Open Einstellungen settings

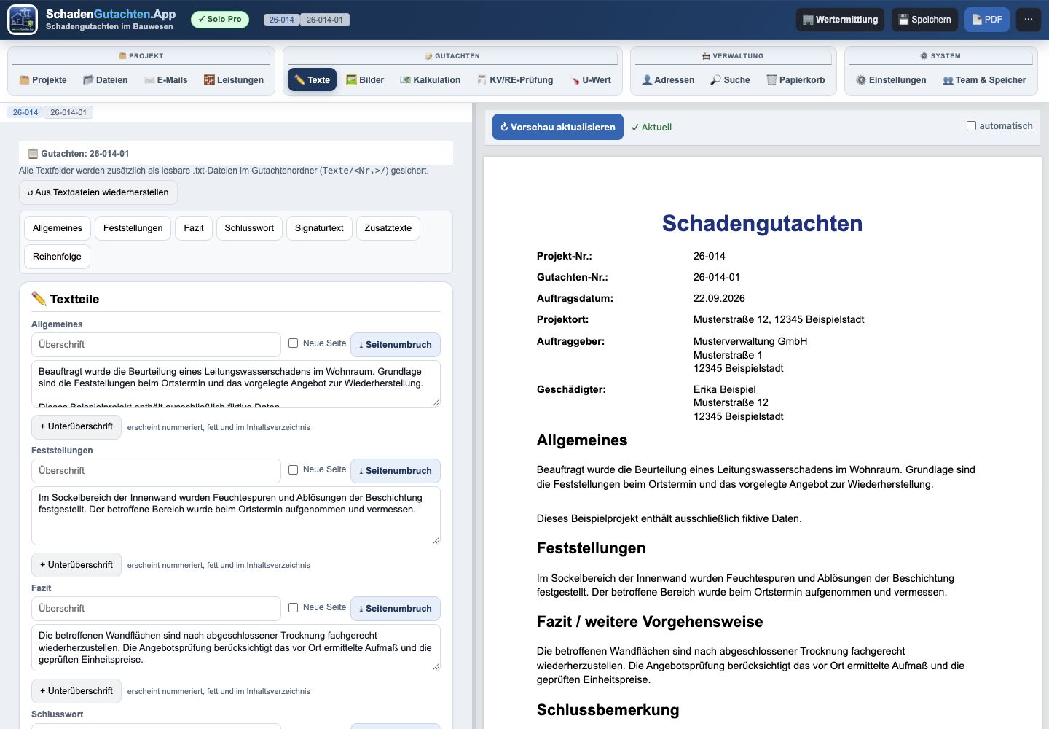pyautogui.click(x=891, y=80)
